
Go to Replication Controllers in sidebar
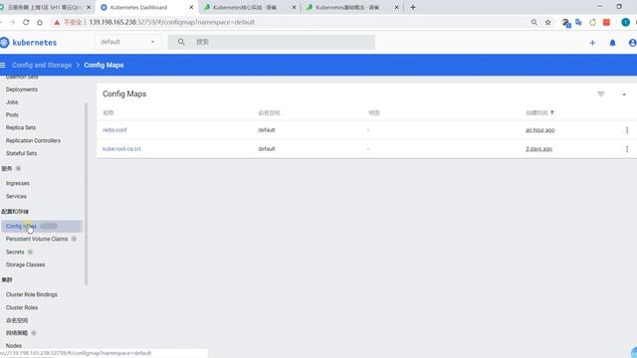pyautogui.click(x=33, y=140)
